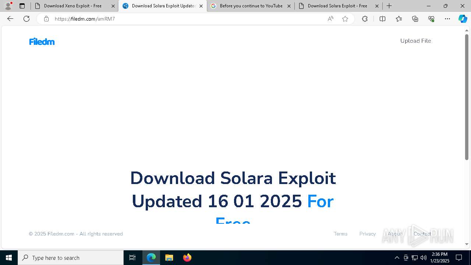Open File Explorer from the taskbar

[x=169, y=258]
